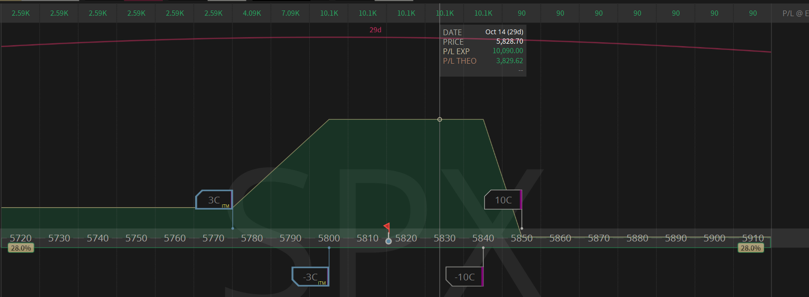This screenshot has width=809, height=297.
Task: Click the 2.59K value above price 5720
Action: (21, 13)
